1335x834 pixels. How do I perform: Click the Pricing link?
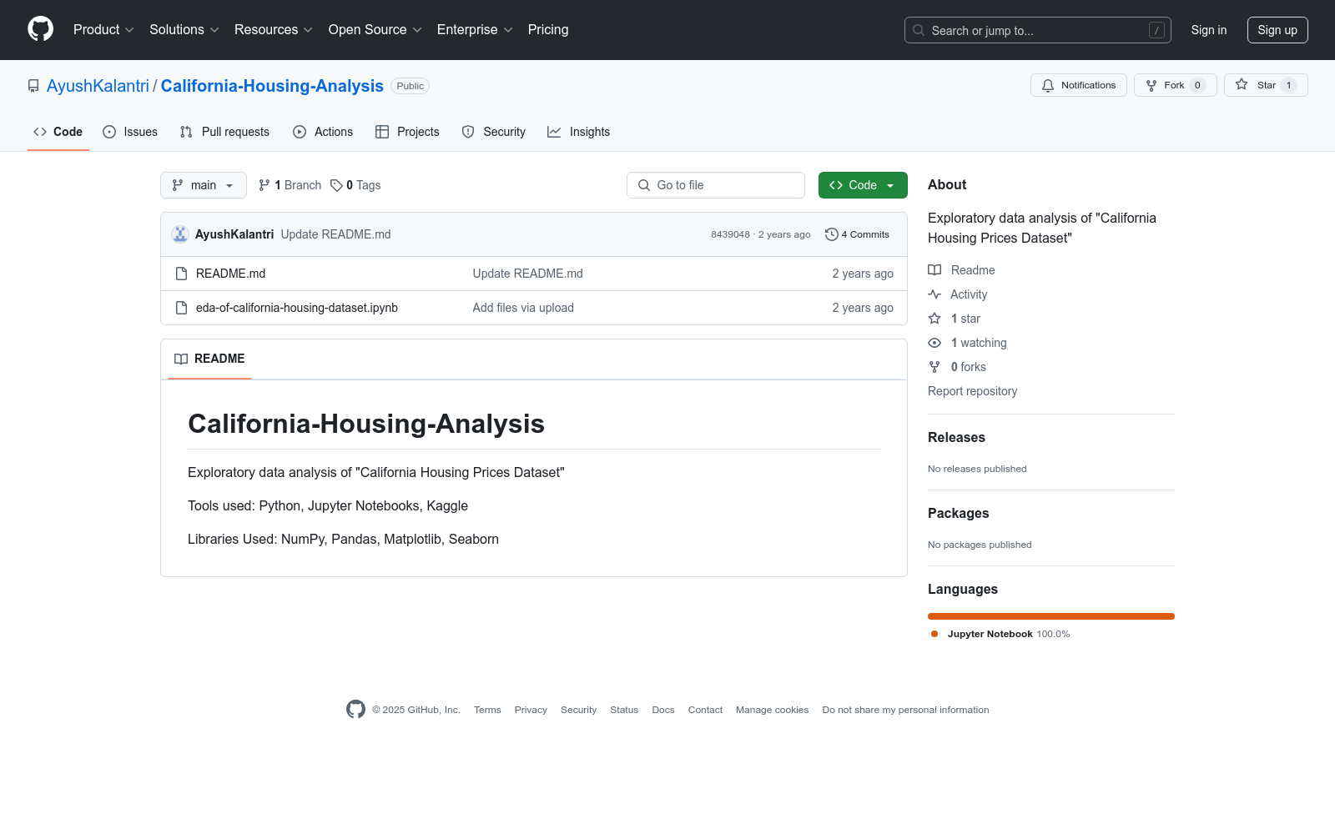pos(548,30)
